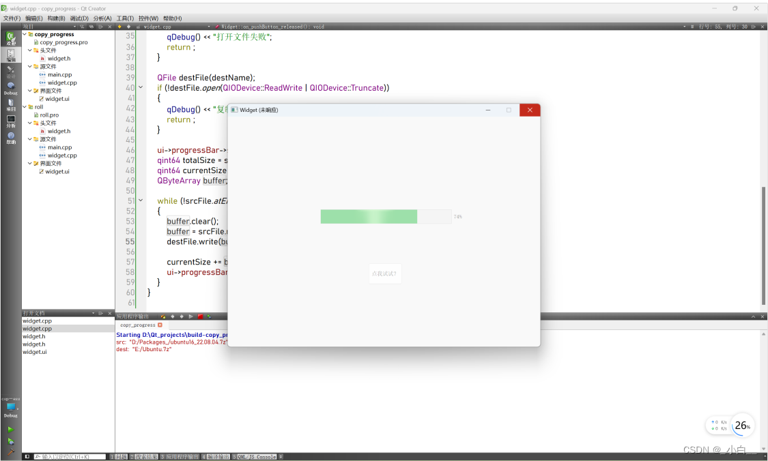768x461 pixels.
Task: Collapse 界面文件 folder under roll
Action: tap(30, 164)
